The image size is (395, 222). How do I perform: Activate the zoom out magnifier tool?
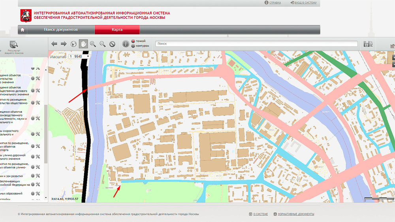click(x=103, y=44)
